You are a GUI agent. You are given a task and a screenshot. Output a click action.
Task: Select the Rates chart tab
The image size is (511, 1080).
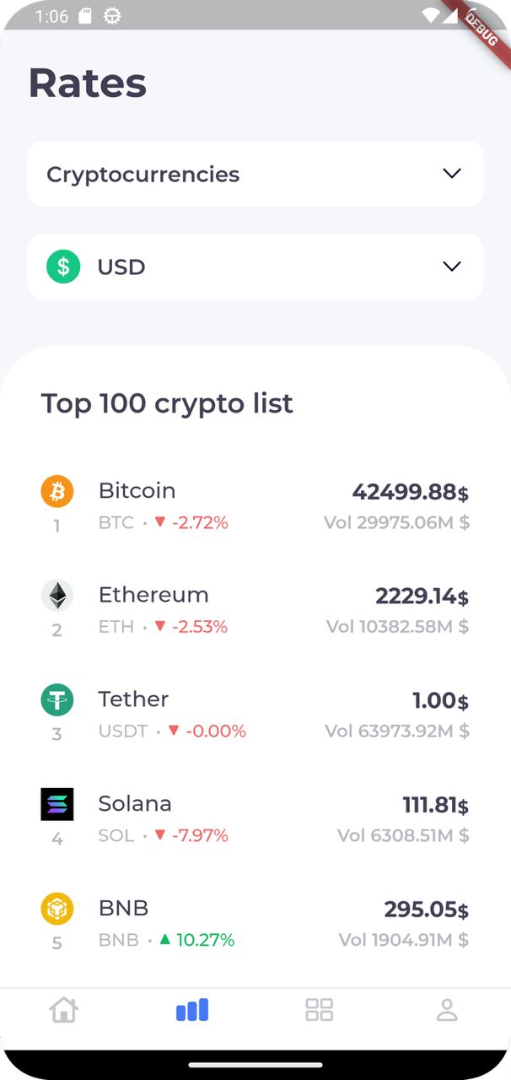pyautogui.click(x=192, y=1010)
